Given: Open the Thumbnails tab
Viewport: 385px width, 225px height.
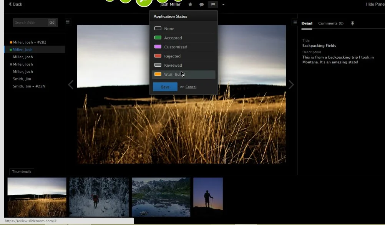Looking at the screenshot, I should [22, 172].
